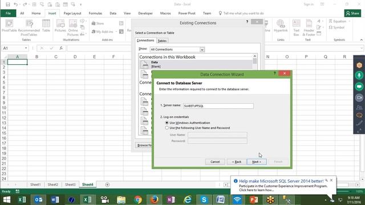
Task: Expand the Equation dropdown arrow
Action: point(349,22)
